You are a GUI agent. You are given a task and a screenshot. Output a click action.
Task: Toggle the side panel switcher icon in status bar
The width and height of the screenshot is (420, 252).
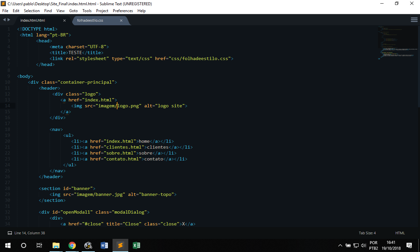tap(10, 233)
